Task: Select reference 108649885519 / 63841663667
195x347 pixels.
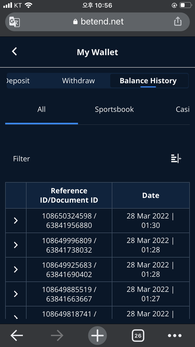Action: [x=69, y=294]
